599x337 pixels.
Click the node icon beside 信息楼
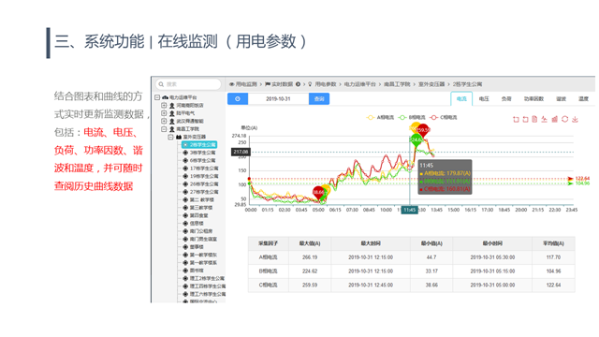tap(185, 223)
